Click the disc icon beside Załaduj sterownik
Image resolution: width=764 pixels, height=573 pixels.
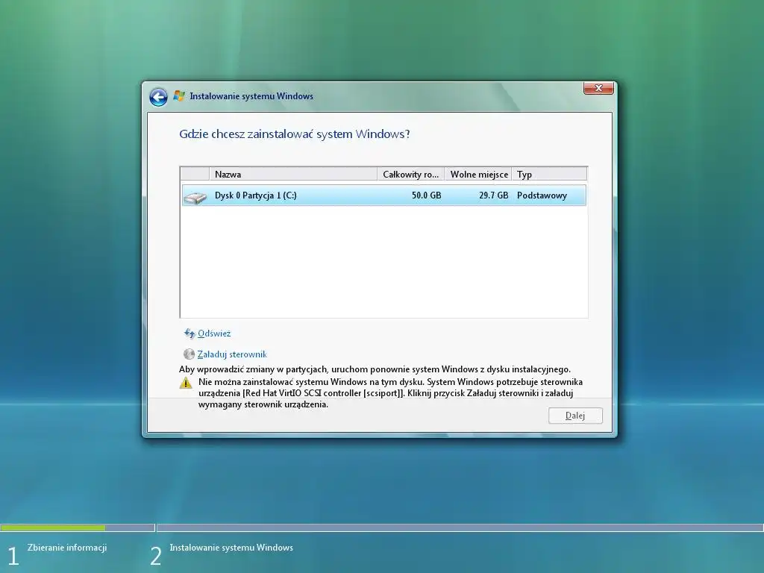click(x=189, y=354)
